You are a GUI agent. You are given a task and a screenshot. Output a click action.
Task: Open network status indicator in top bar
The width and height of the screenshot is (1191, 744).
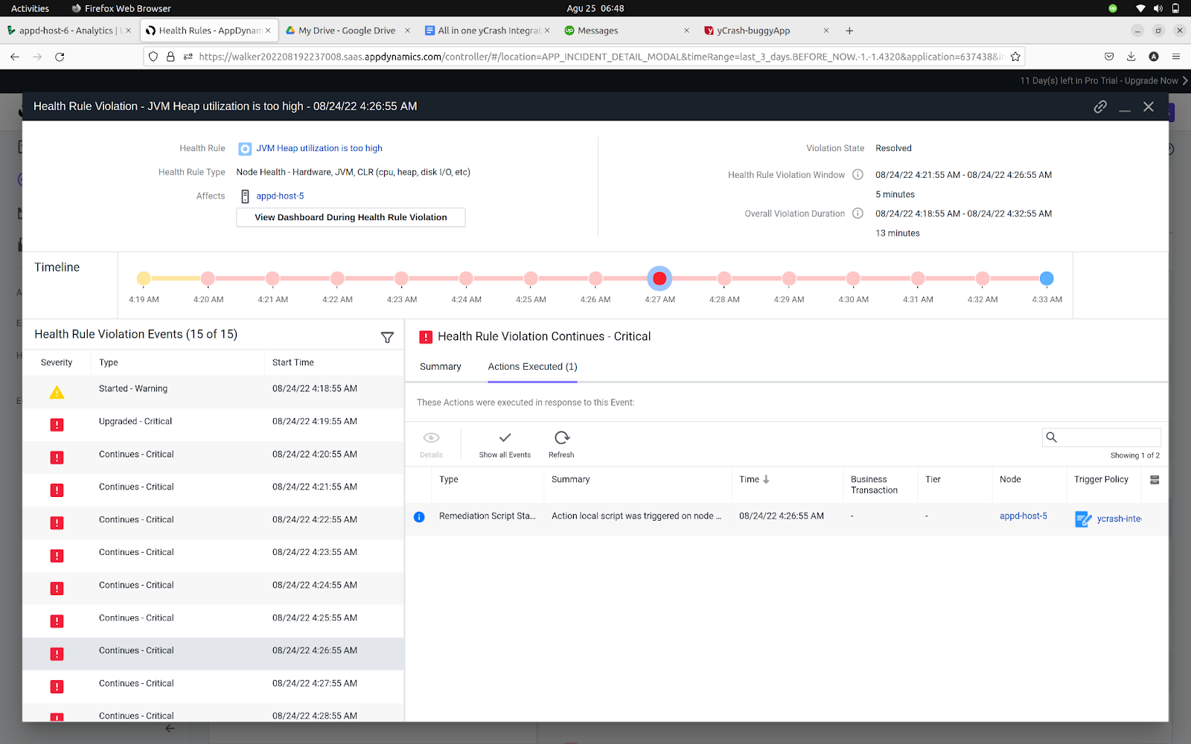pos(1140,8)
